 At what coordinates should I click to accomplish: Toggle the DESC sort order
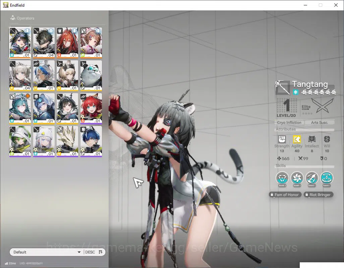pos(90,252)
